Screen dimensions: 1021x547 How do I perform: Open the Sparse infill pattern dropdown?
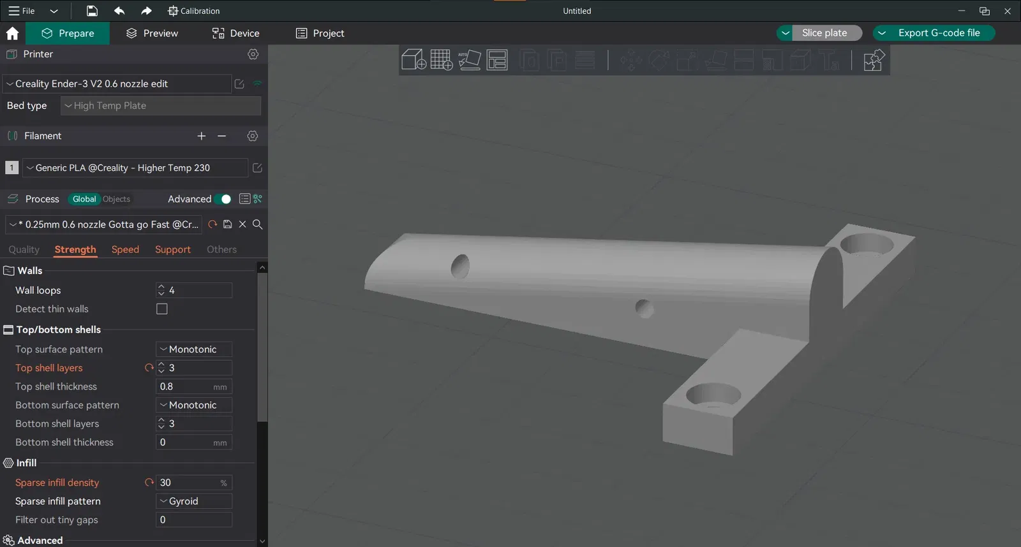point(194,501)
